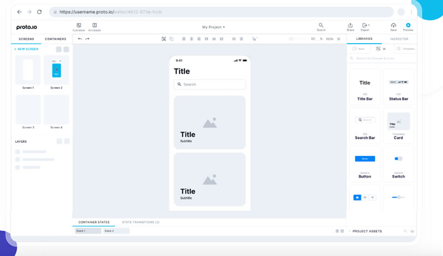Click the Share icon

(351, 25)
